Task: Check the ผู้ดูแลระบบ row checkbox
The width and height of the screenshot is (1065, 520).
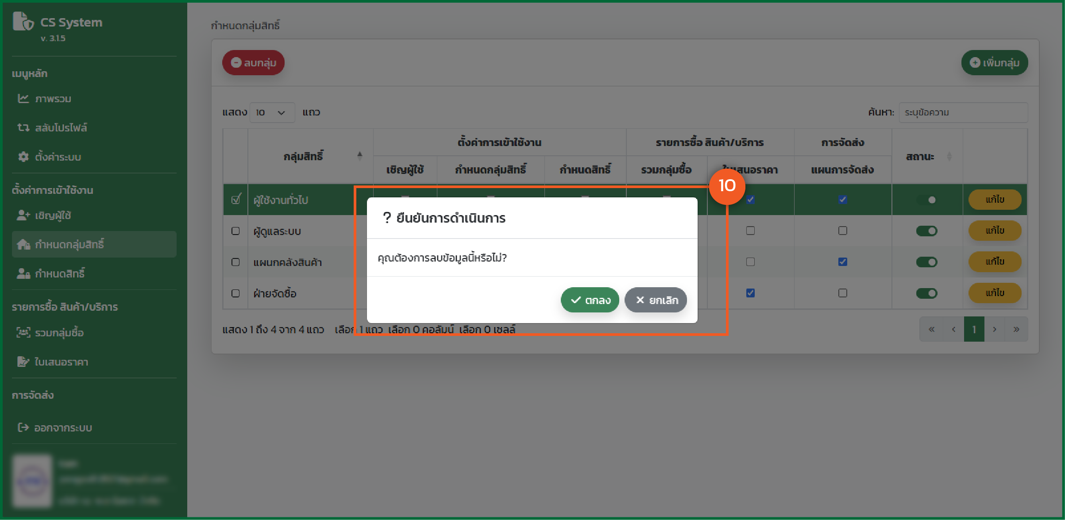Action: pyautogui.click(x=235, y=231)
